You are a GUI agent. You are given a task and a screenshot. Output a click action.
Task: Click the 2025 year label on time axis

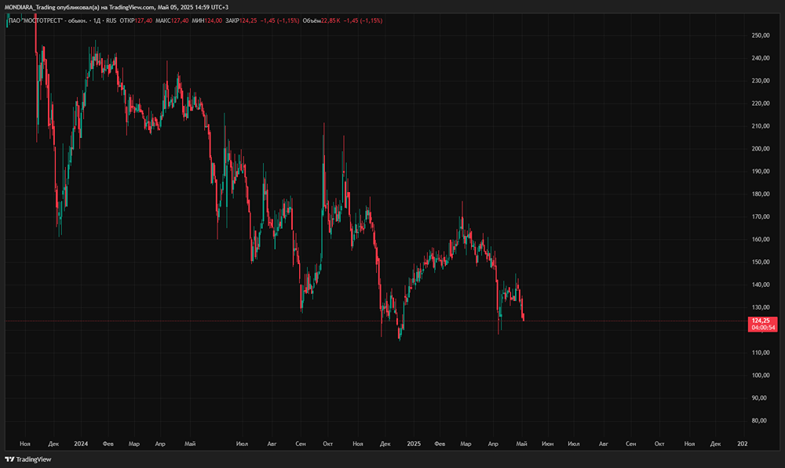pyautogui.click(x=414, y=444)
